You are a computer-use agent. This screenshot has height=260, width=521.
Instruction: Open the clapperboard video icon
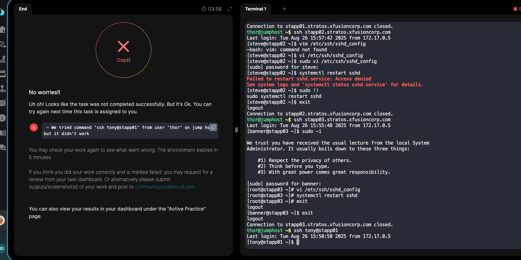tap(3, 74)
